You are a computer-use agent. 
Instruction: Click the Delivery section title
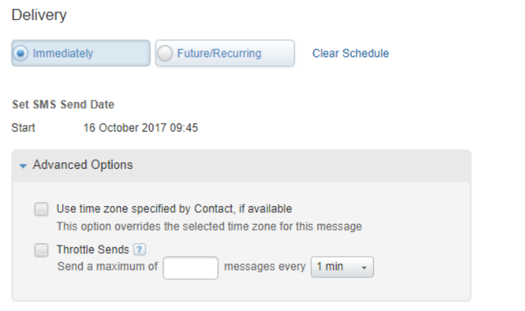coord(39,16)
